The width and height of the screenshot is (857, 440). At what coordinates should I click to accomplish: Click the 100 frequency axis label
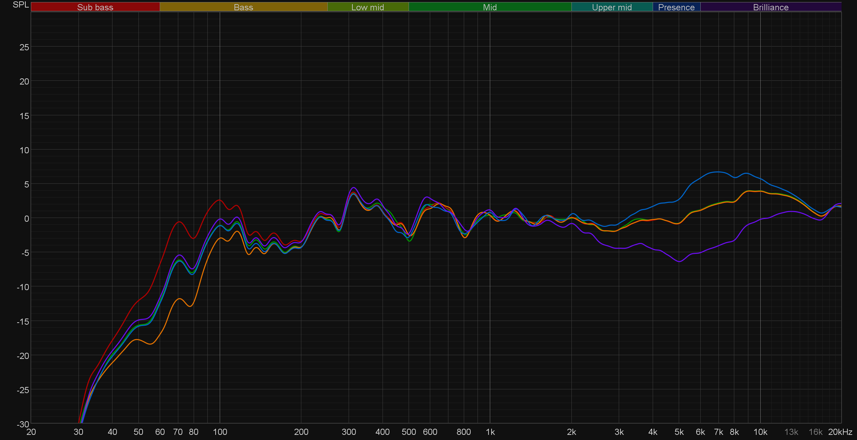pos(220,432)
